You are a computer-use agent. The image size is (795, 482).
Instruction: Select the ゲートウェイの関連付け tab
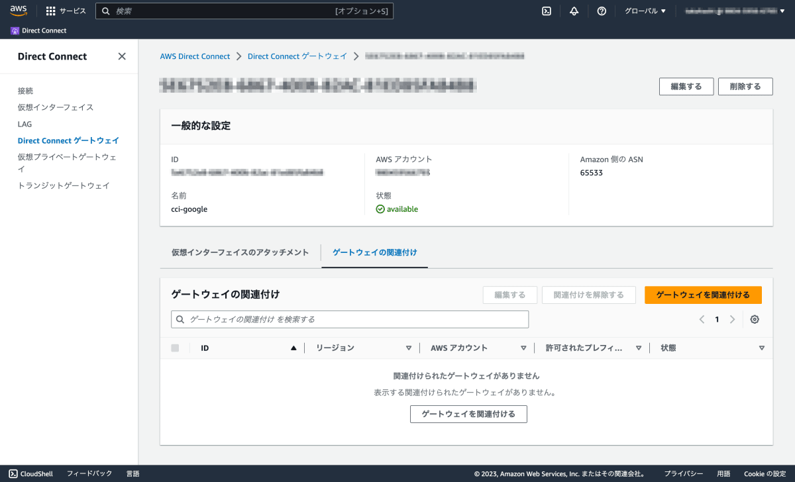(x=374, y=252)
